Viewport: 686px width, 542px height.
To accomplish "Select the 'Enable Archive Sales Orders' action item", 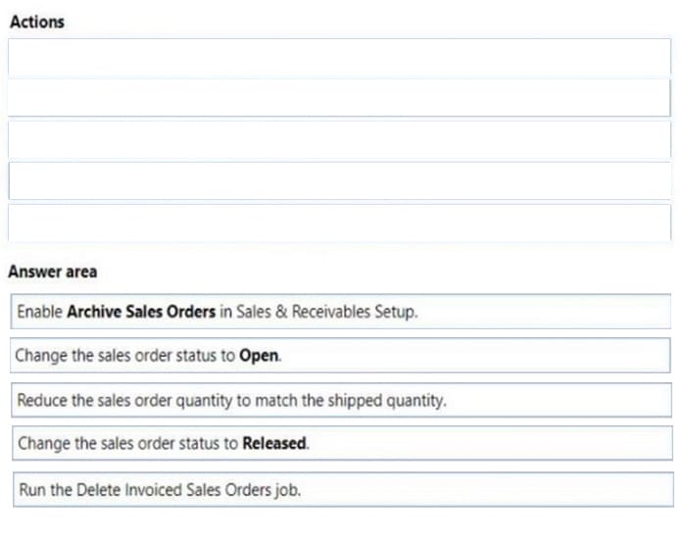I will tap(339, 312).
